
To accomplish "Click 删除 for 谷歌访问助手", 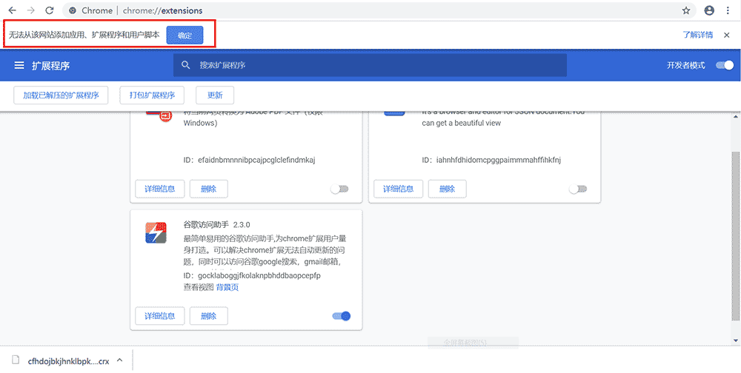I will pos(208,316).
